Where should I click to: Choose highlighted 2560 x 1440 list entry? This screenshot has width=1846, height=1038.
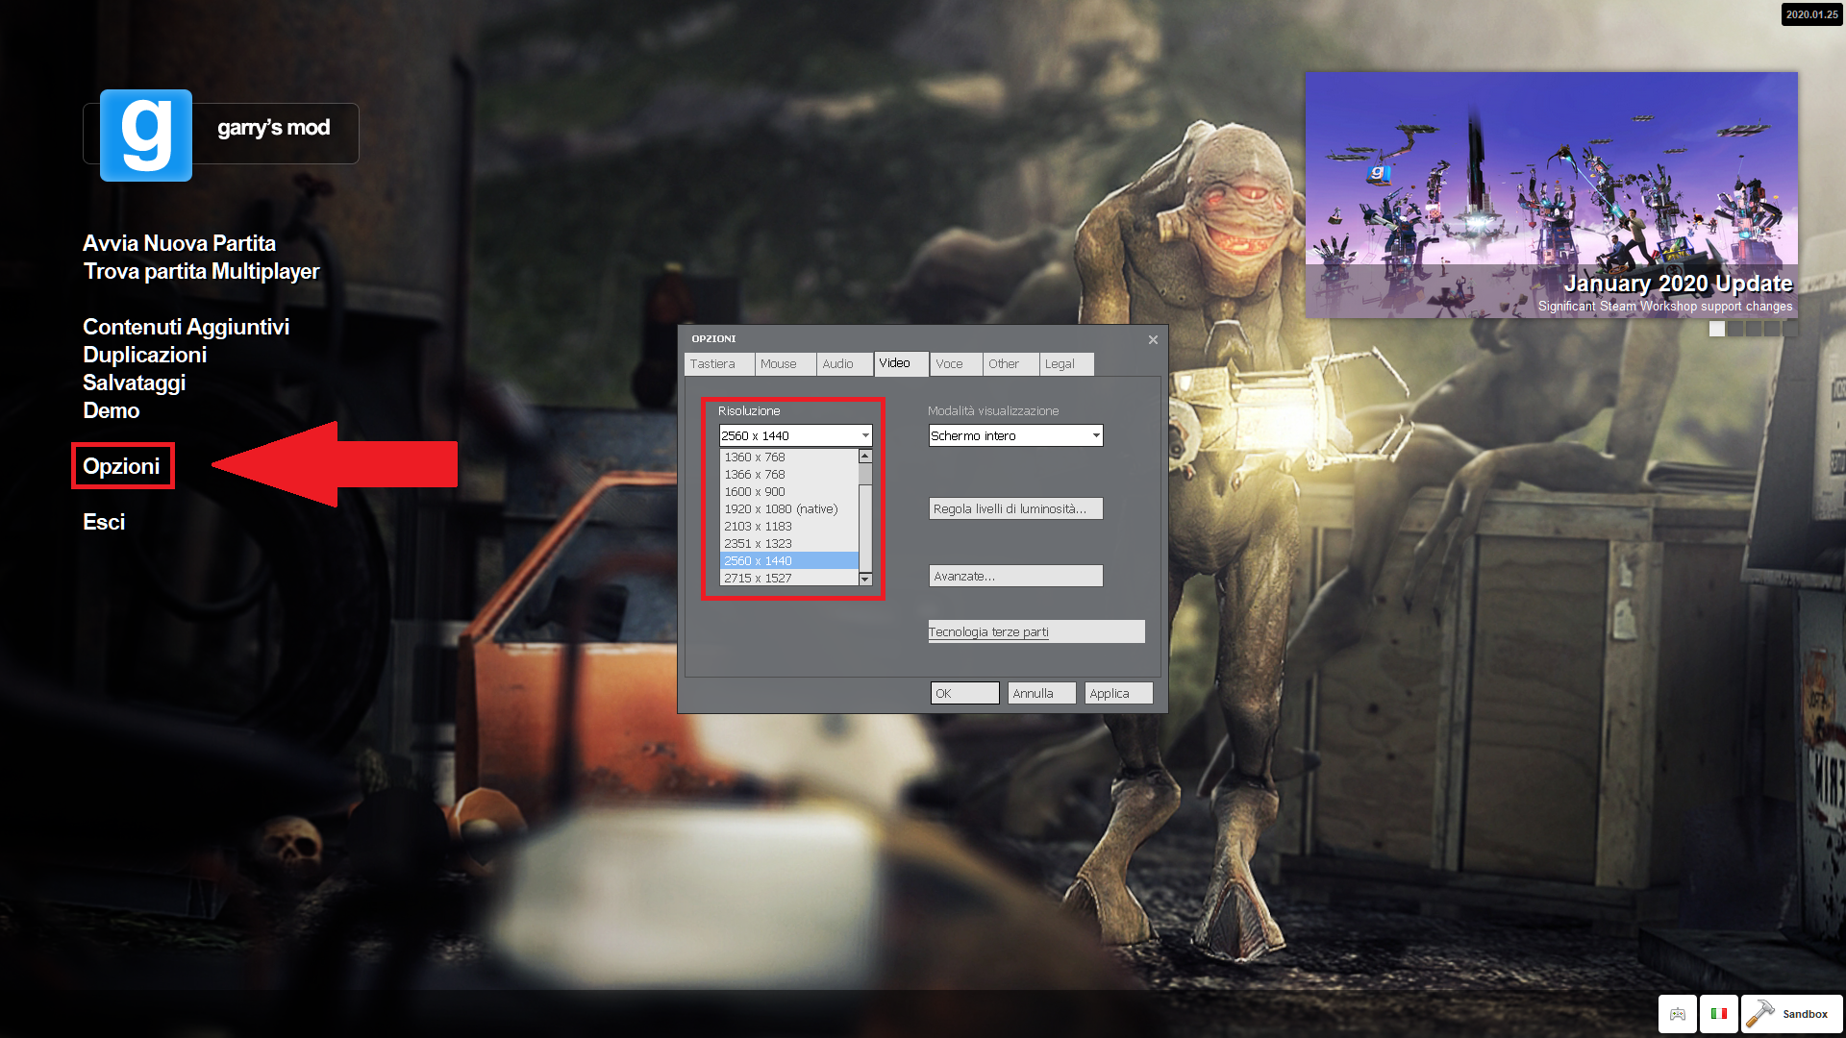[789, 561]
